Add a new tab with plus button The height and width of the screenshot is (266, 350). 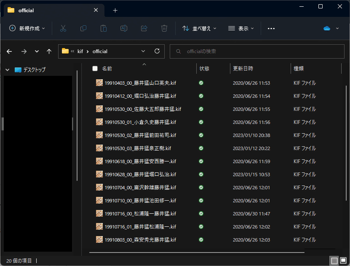115,10
